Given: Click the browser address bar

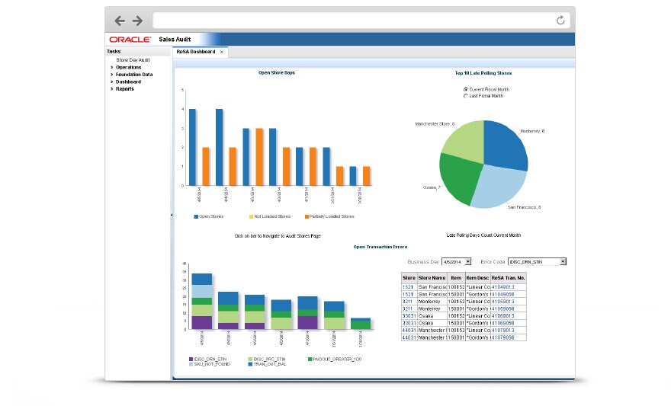Looking at the screenshot, I should tap(353, 21).
